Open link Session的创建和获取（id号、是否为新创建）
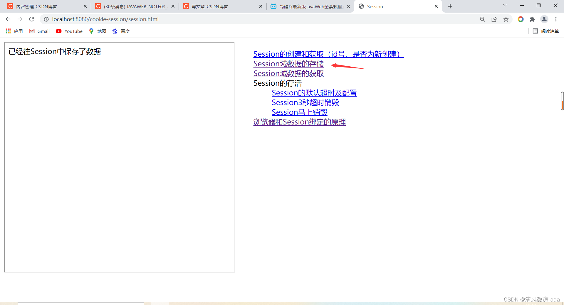The image size is (564, 305). (x=328, y=54)
